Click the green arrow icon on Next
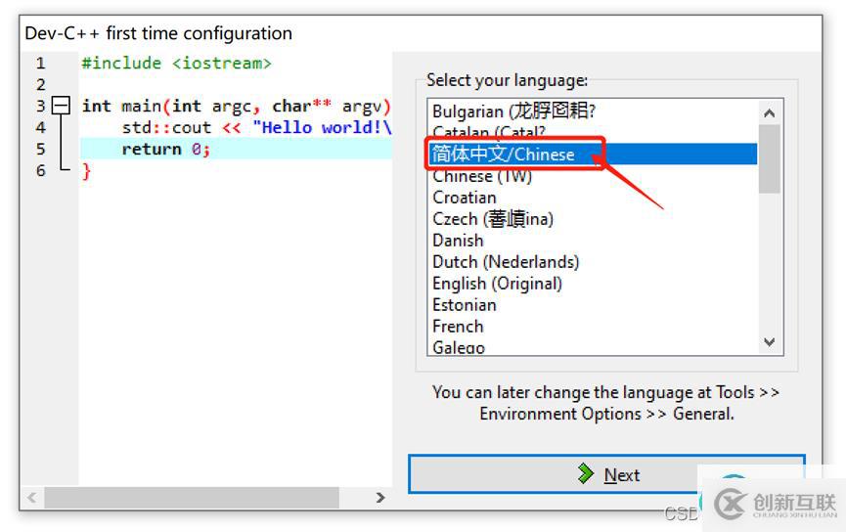This screenshot has height=532, width=846. click(586, 473)
